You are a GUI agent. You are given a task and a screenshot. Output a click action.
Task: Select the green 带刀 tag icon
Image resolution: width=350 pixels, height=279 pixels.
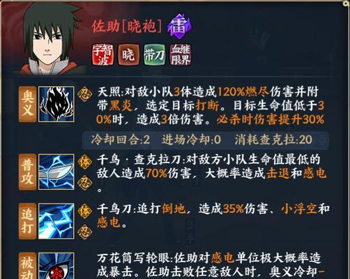pos(155,55)
